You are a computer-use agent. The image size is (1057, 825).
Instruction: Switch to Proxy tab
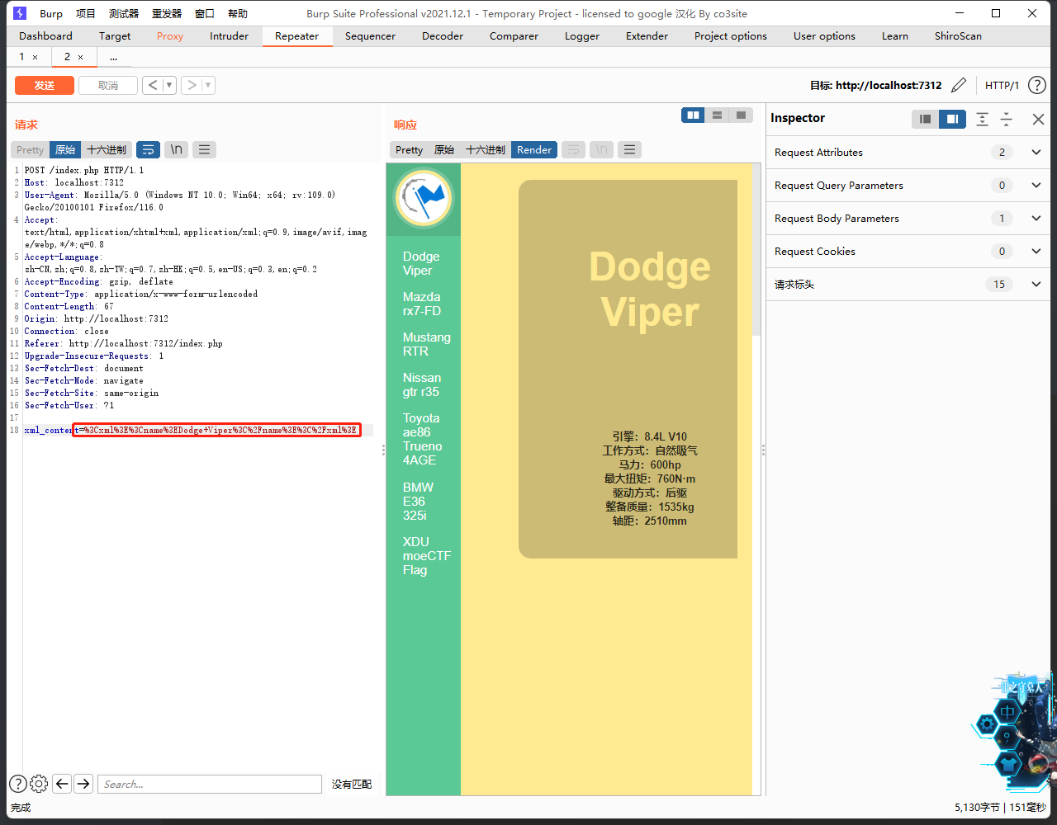(170, 35)
